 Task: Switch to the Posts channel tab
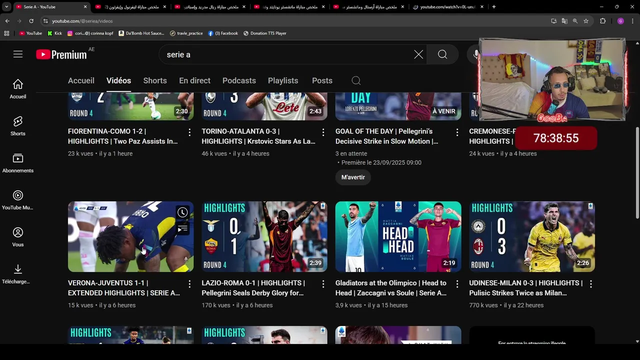tap(322, 80)
